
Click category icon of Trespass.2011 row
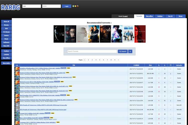coord(17,123)
